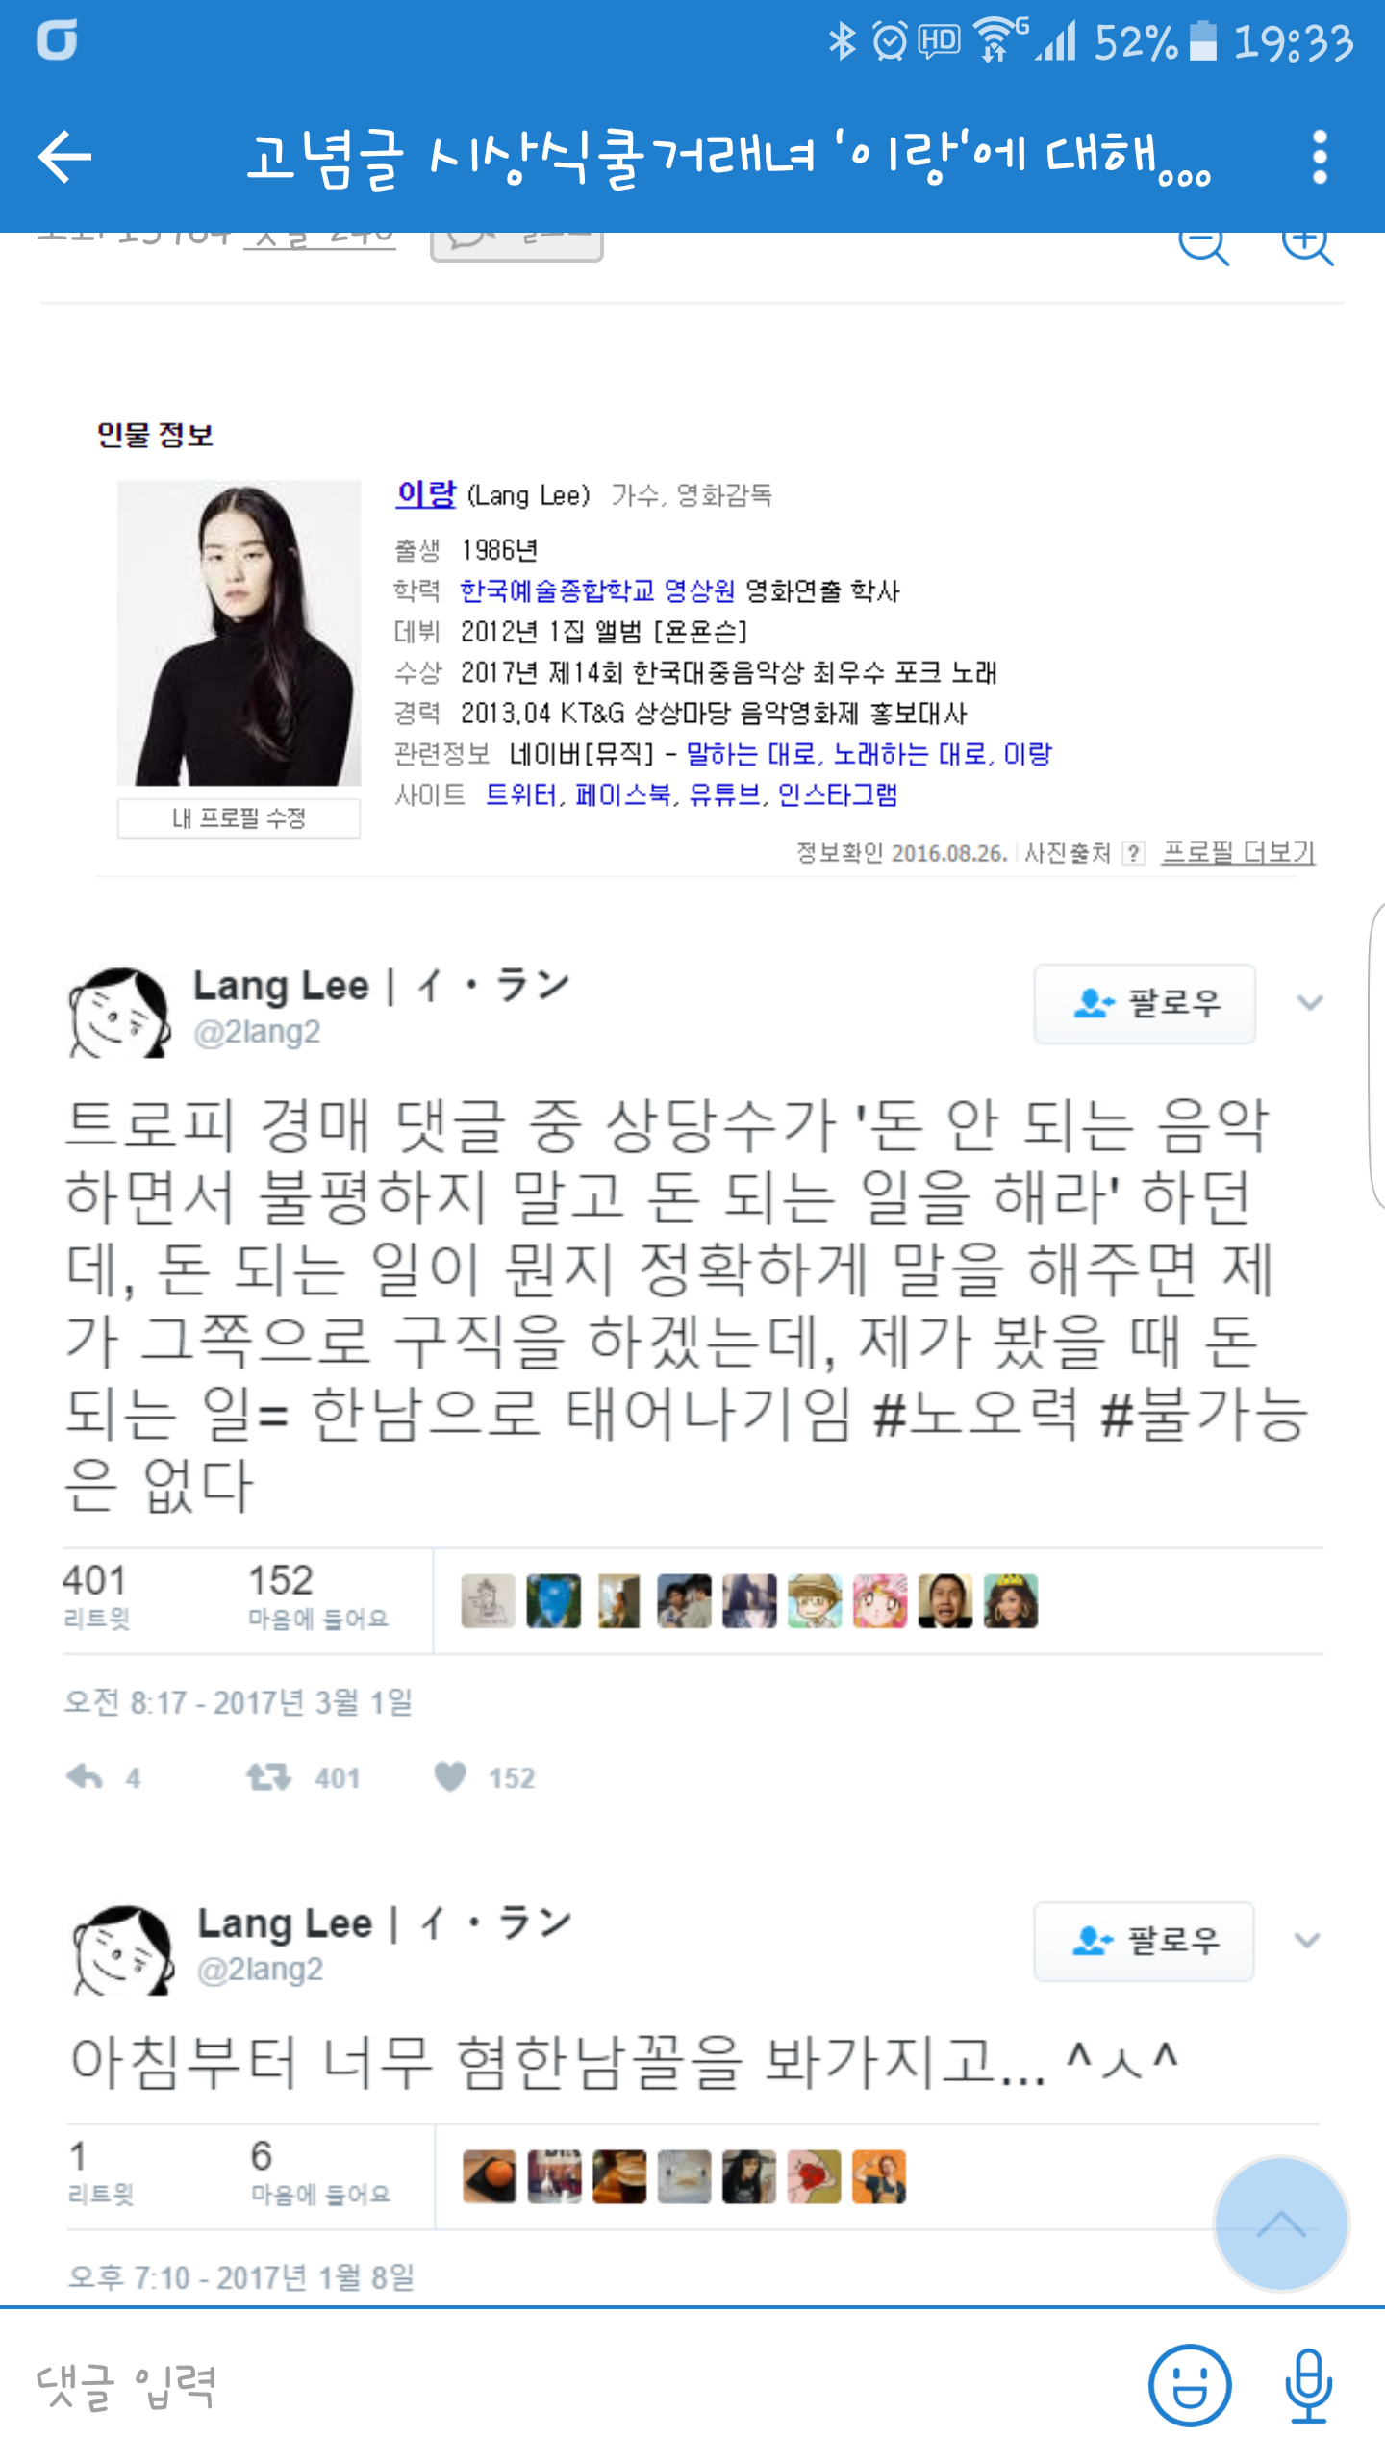
Task: Tap the microphone voice input icon
Action: tap(1309, 2386)
